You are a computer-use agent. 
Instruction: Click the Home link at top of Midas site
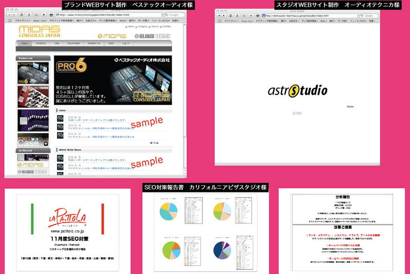(x=130, y=27)
